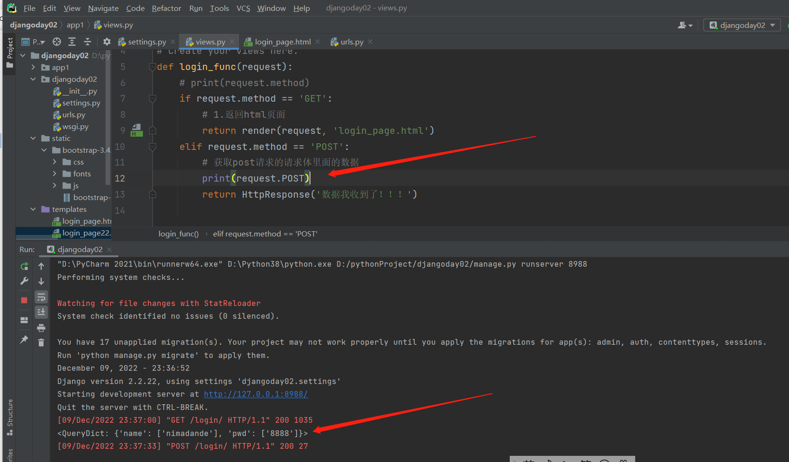Open Project panel gear options

coord(107,42)
